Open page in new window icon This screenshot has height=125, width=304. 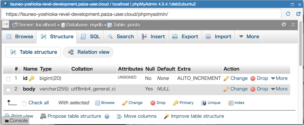pos(298,14)
